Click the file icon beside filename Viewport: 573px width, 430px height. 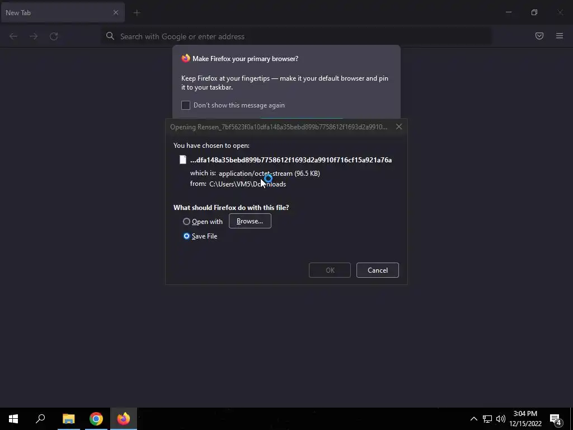pyautogui.click(x=183, y=160)
